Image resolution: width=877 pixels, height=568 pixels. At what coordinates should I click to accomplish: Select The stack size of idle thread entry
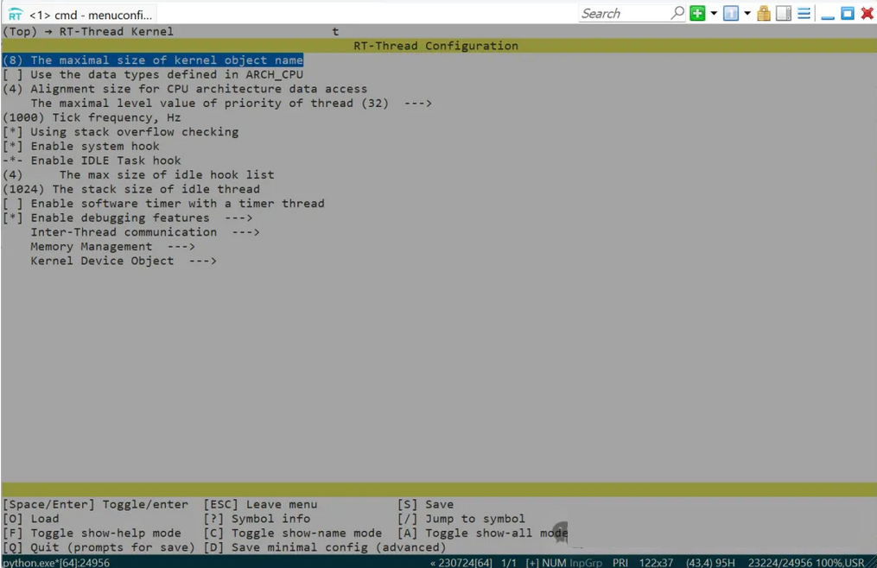click(131, 190)
